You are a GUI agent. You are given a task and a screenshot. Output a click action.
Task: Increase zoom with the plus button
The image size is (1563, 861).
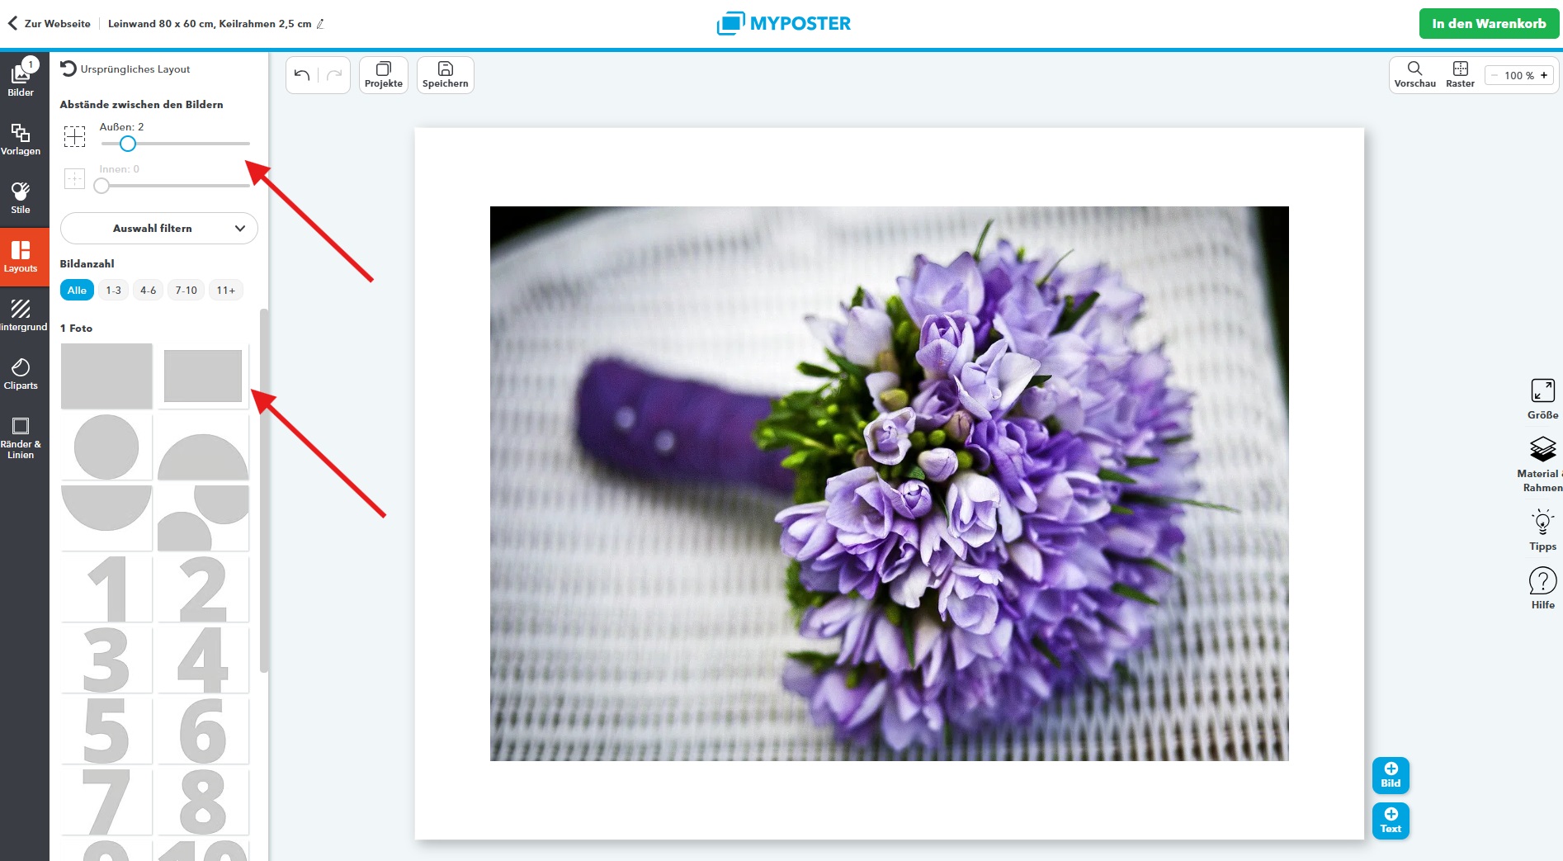[x=1544, y=75]
